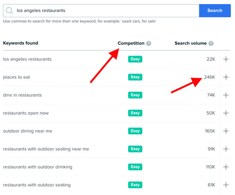Add 'los angeles restaurants' keyword with plus
Screen dimensions: 235x195
pyautogui.click(x=226, y=59)
